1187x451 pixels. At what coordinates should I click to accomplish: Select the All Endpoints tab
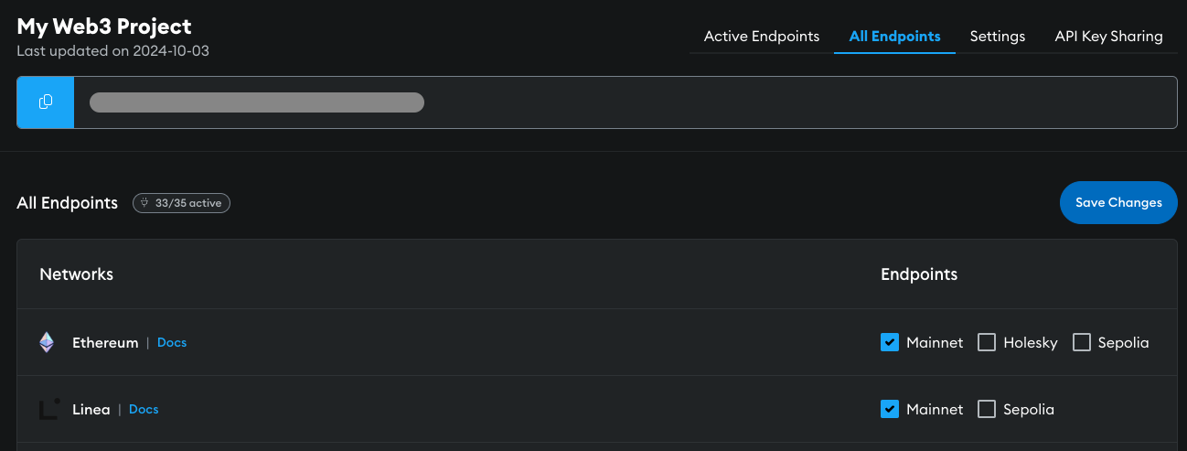[x=894, y=37]
